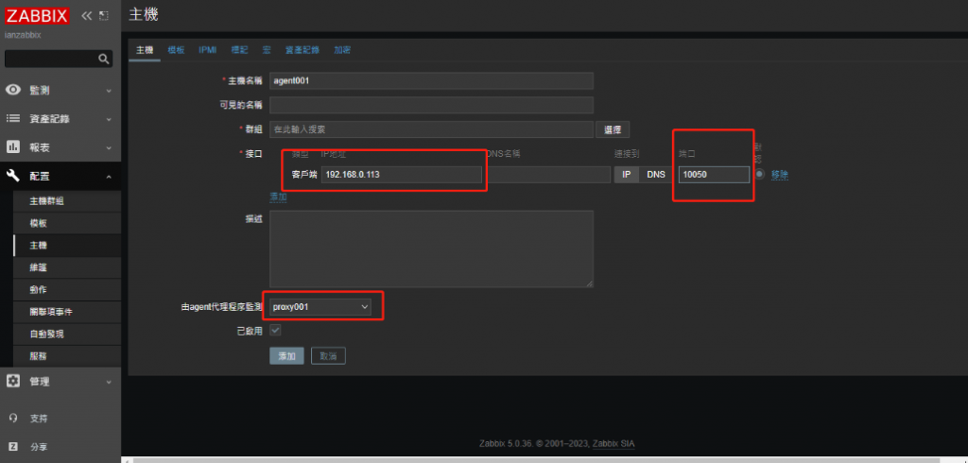Open 動作 in the sidebar
The width and height of the screenshot is (968, 463).
click(x=67, y=289)
